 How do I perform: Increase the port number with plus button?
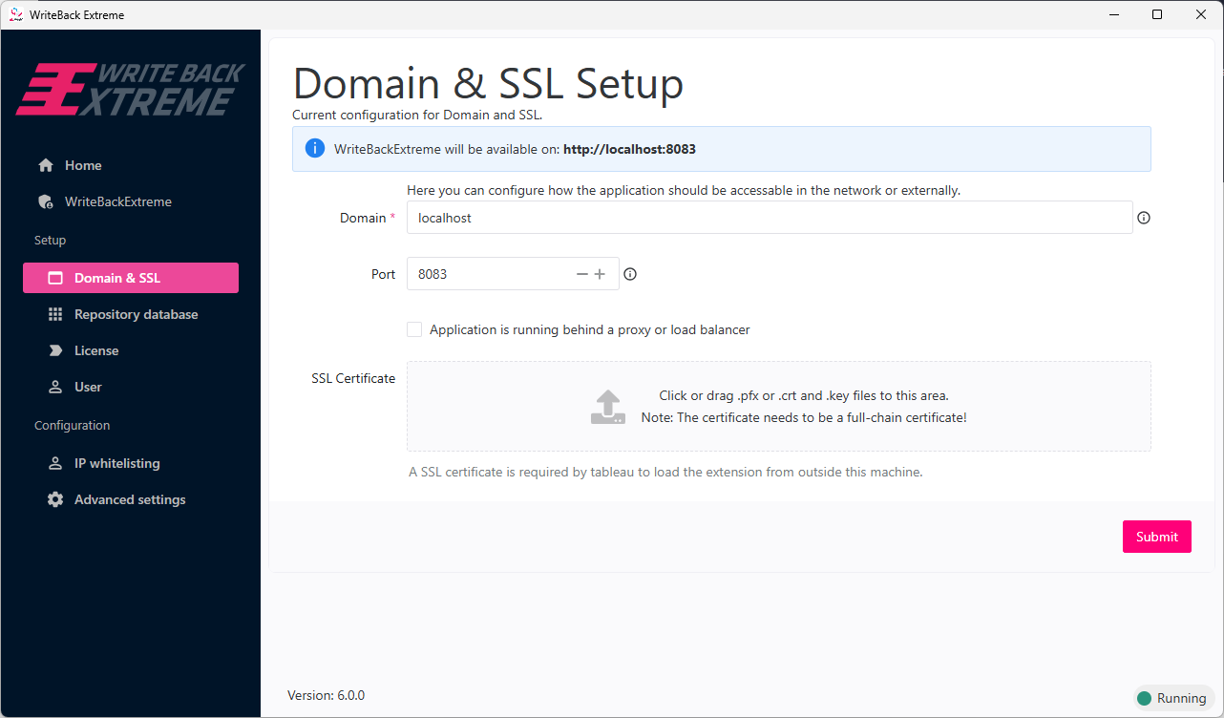[600, 274]
